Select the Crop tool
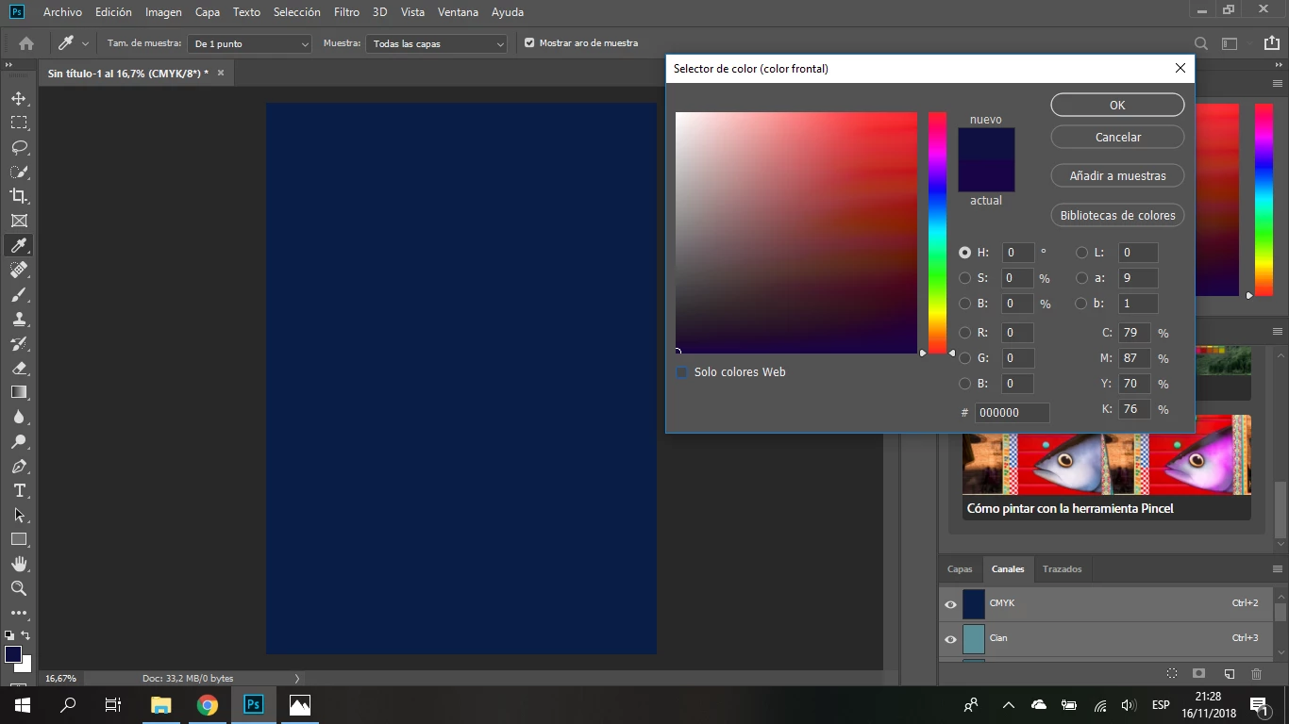 [19, 196]
